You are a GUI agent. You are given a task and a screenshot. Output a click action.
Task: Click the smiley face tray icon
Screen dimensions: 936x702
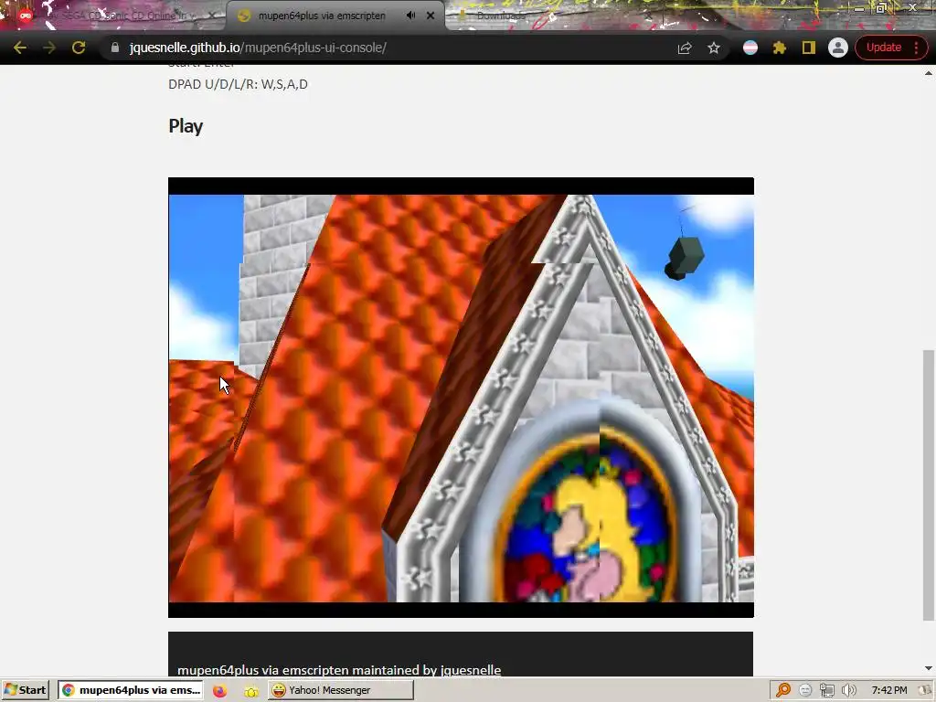tap(805, 690)
